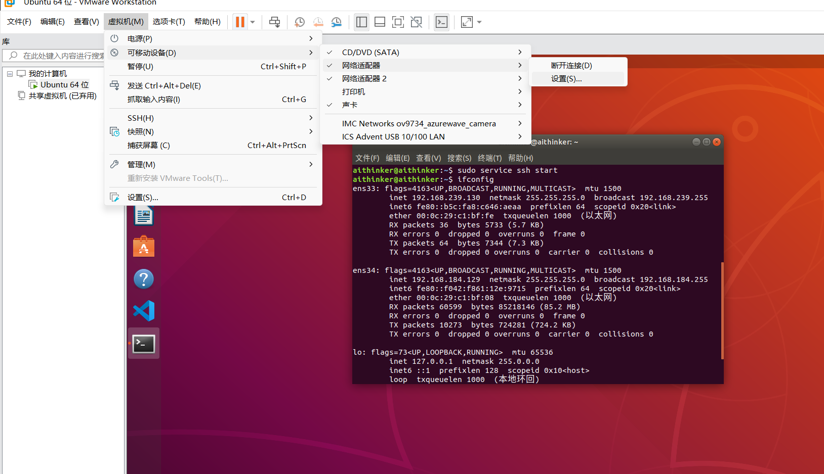Toggle the library sidebar view icon
Screen dimensions: 824x474
coord(361,22)
